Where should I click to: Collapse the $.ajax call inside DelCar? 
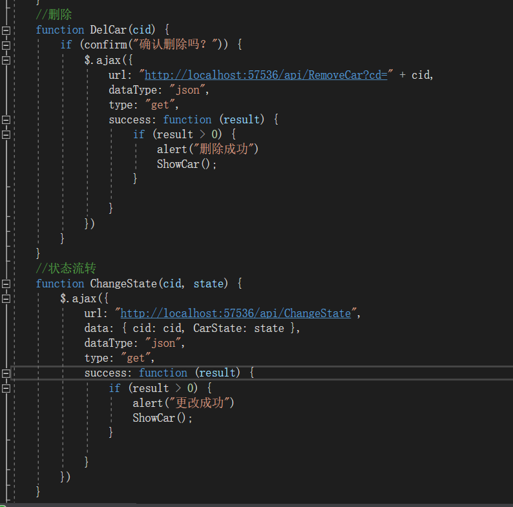pyautogui.click(x=6, y=60)
